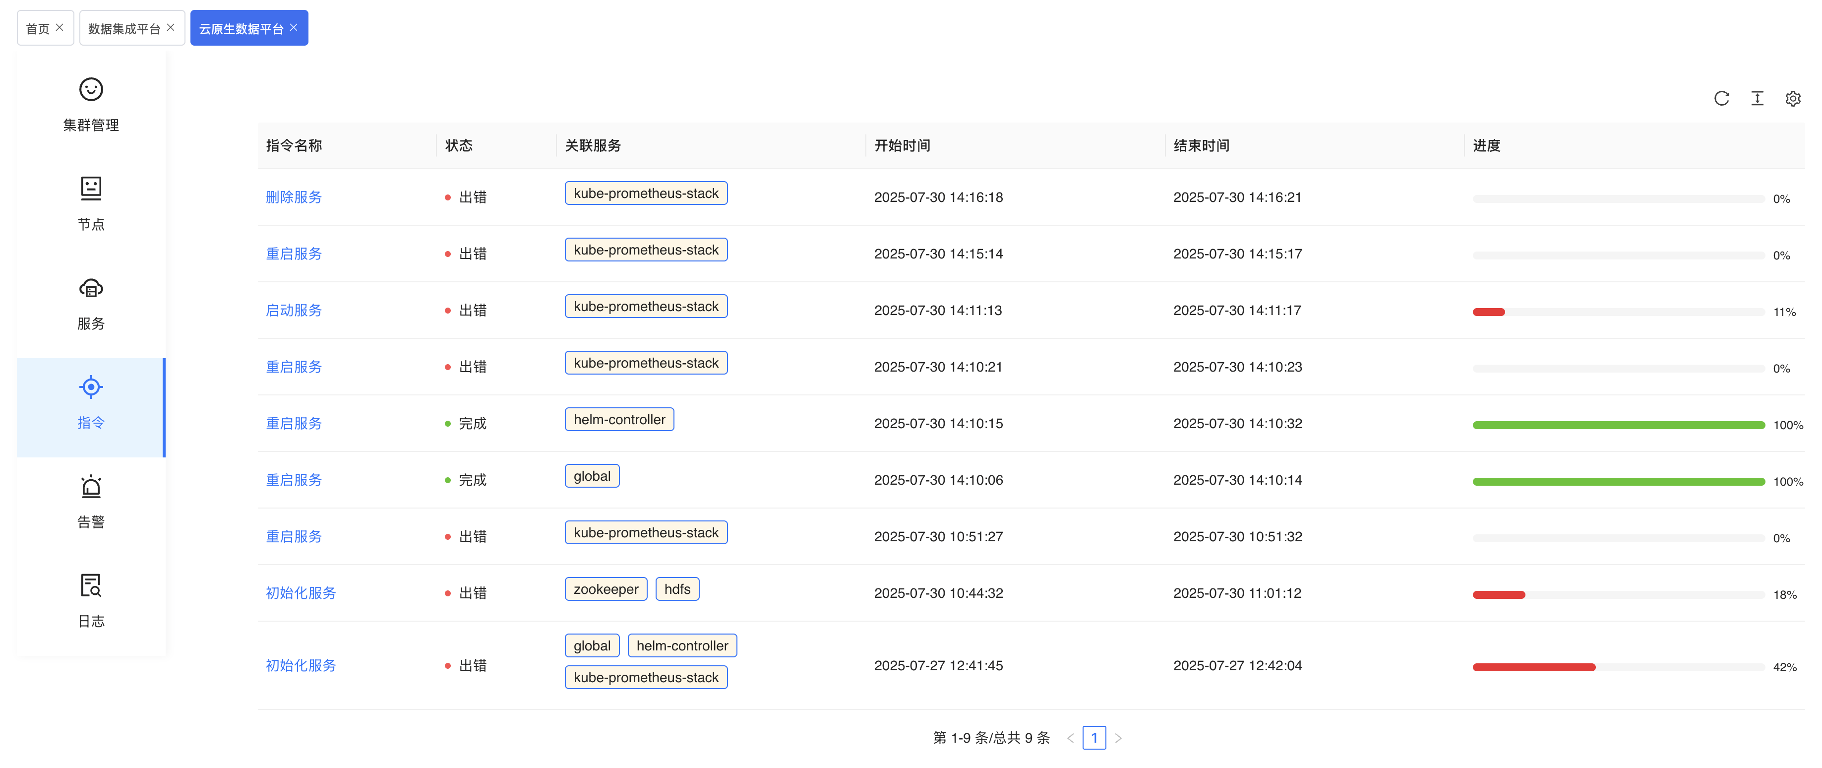
Task: Select the 指令 target sidebar icon
Action: pos(91,387)
